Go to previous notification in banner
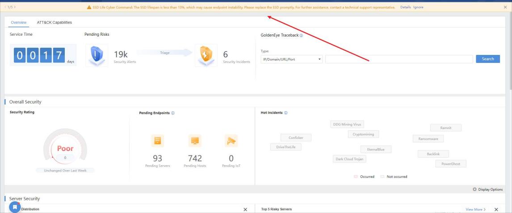512x213 pixels. pyautogui.click(x=5, y=7)
